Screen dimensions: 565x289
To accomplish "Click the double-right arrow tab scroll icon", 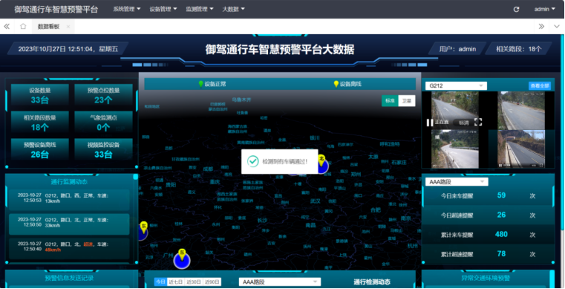I will point(541,26).
